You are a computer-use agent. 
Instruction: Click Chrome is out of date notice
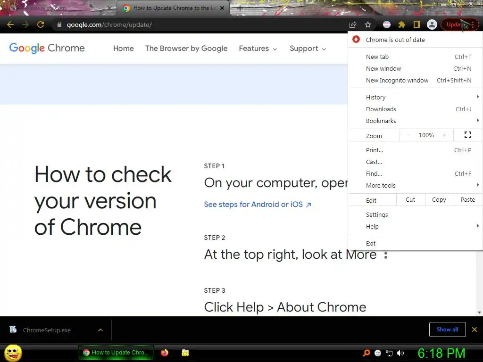coord(415,40)
